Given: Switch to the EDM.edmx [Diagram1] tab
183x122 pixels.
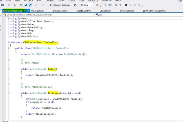Looking at the screenshot, I should (154, 11).
